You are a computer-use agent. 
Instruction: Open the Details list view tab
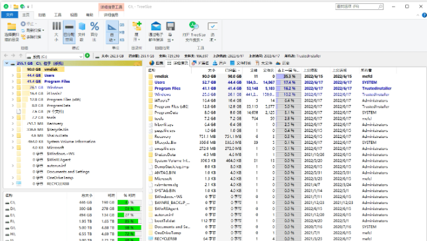coord(178,63)
